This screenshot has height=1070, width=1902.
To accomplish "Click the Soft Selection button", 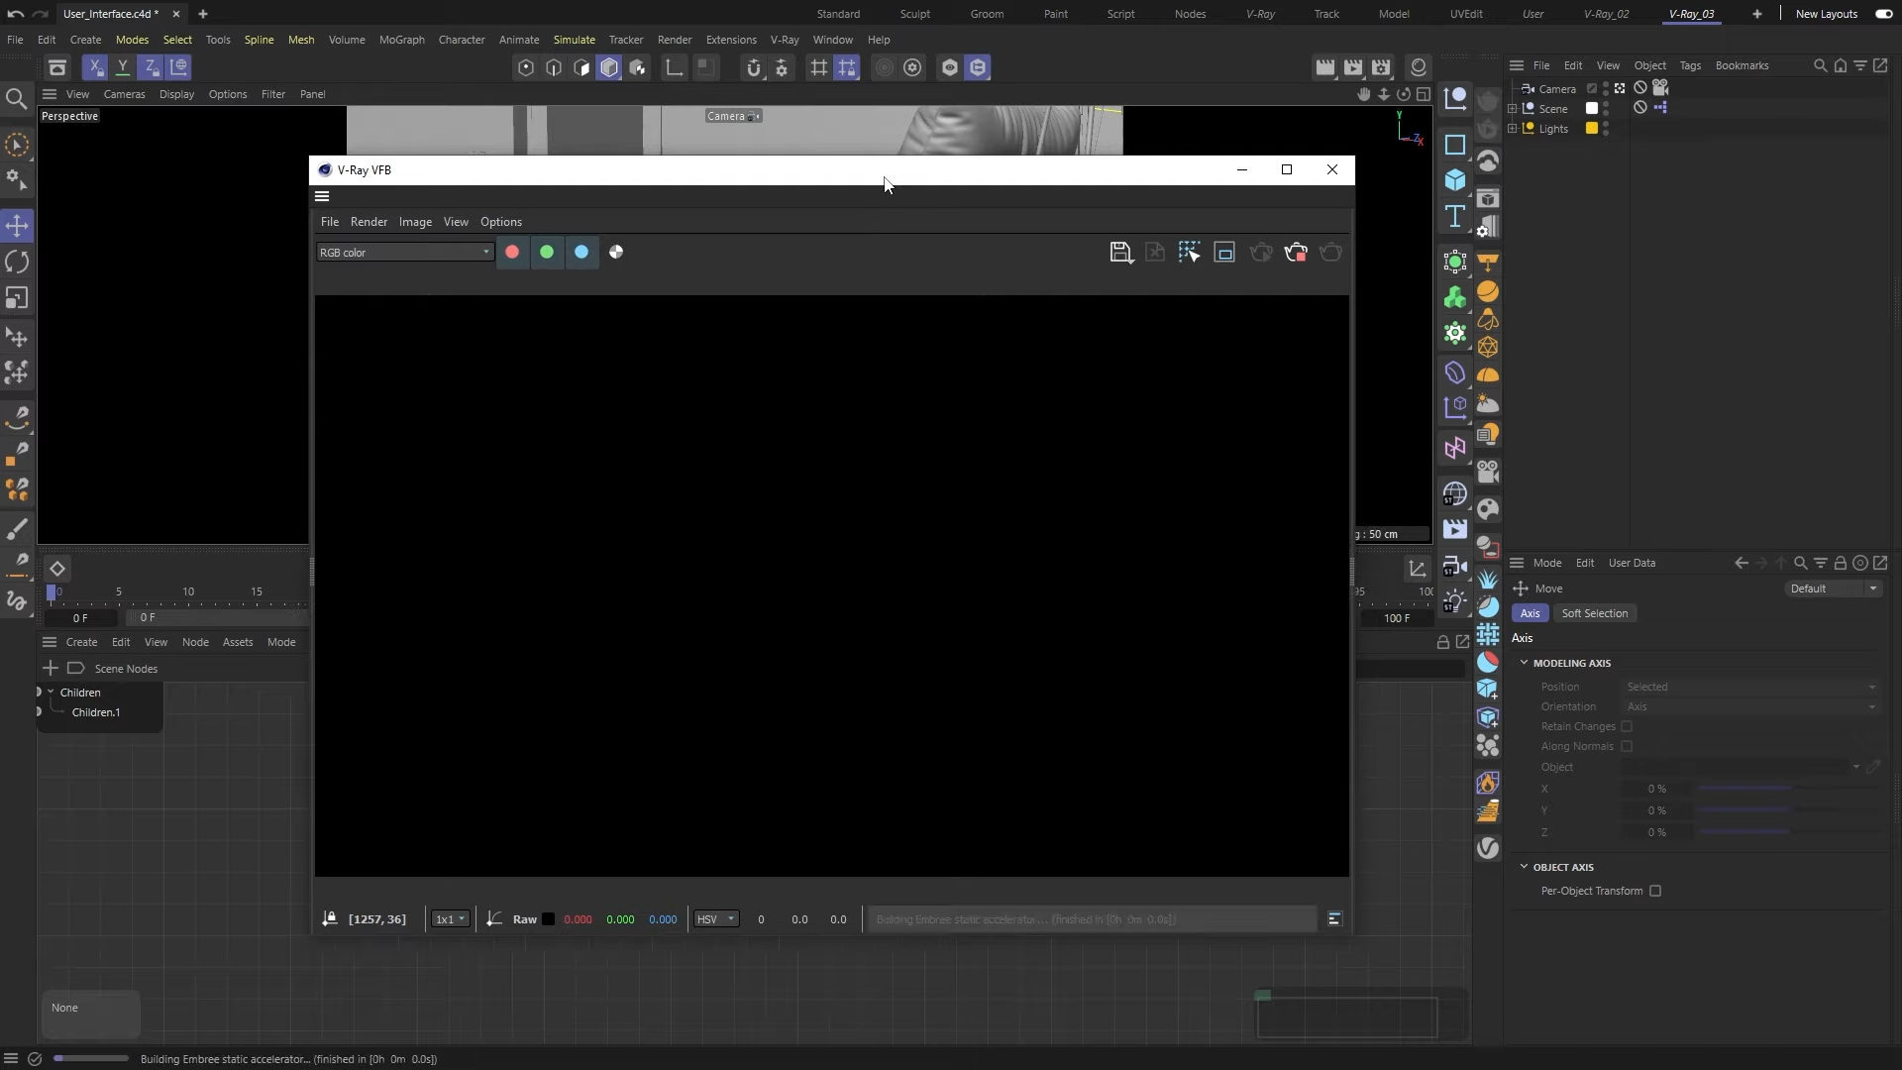I will [1595, 613].
